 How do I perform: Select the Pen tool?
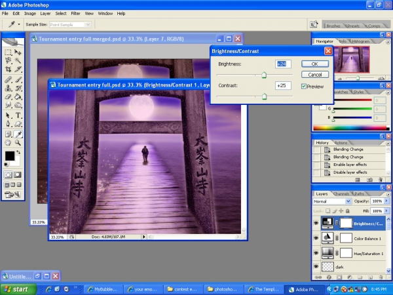tap(8, 124)
